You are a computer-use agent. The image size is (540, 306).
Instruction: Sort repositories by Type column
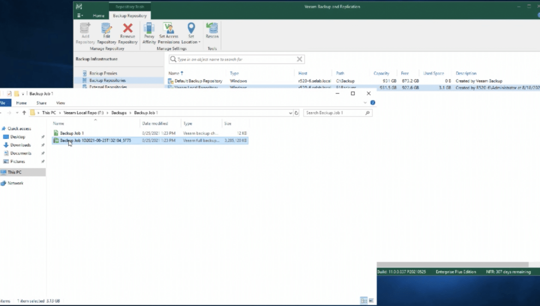(x=234, y=73)
